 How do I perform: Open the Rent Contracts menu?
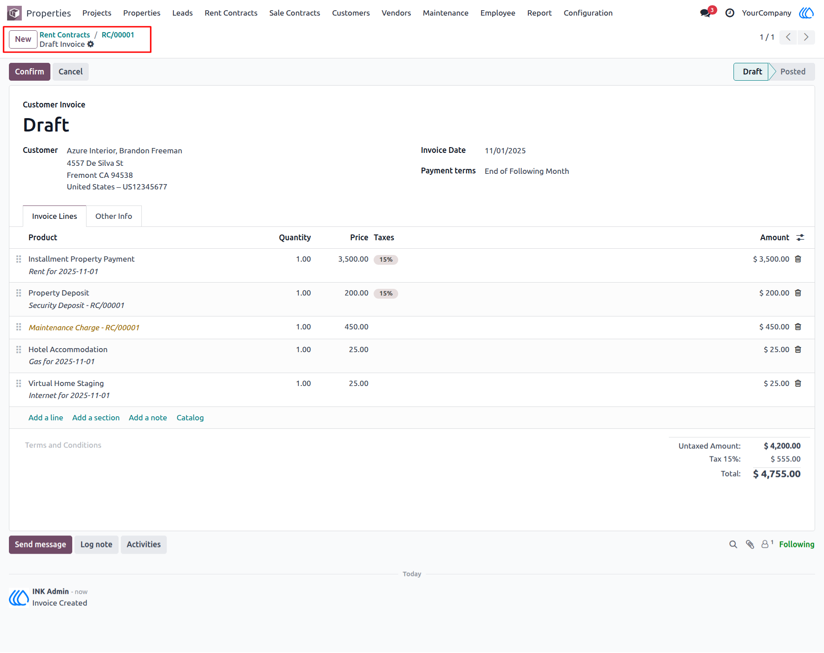tap(231, 13)
